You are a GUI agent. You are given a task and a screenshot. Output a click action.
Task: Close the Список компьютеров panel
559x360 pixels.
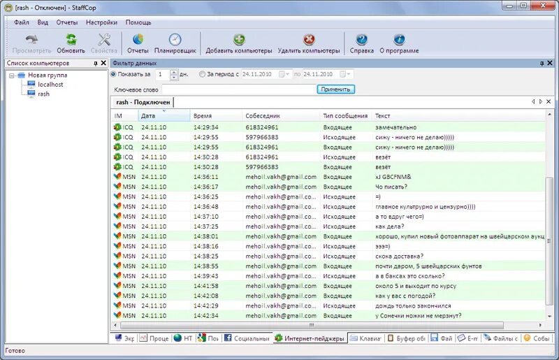tap(103, 63)
